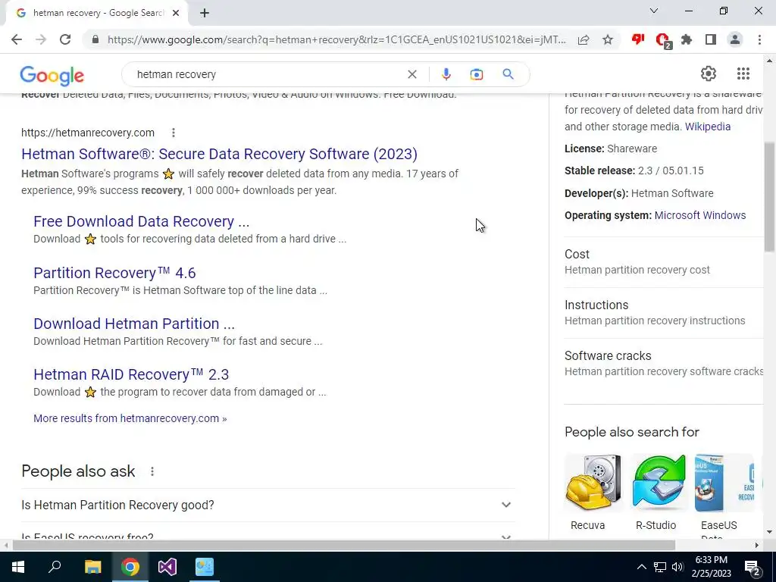Open the Extensions puzzle piece menu

tap(687, 39)
